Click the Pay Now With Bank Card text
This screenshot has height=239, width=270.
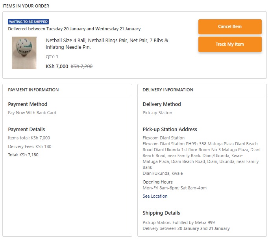click(32, 113)
